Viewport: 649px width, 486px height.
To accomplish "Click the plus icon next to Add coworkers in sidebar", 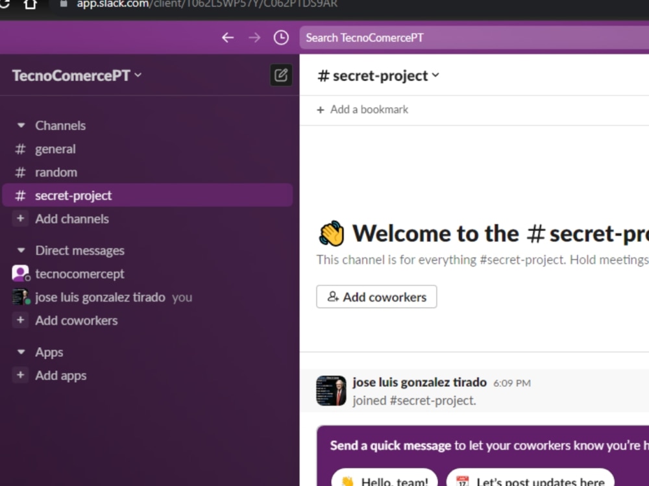I will (x=20, y=320).
